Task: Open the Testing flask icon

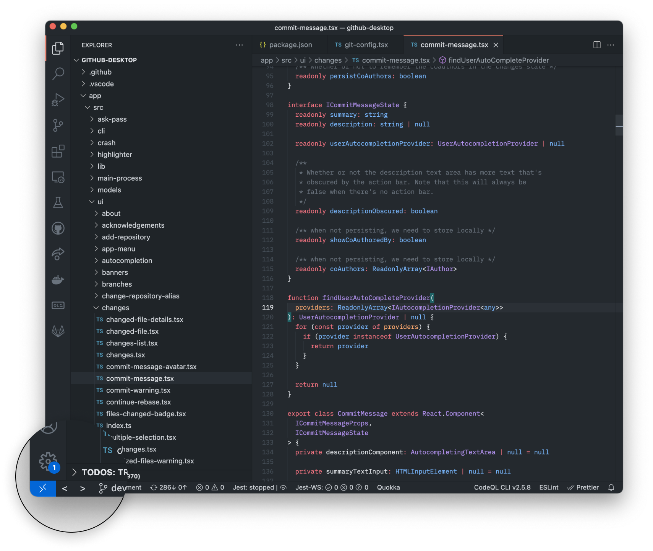Action: coord(58,203)
